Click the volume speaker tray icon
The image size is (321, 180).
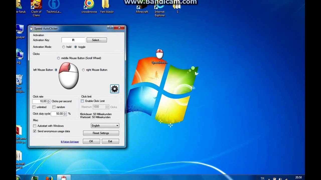pyautogui.click(x=280, y=178)
